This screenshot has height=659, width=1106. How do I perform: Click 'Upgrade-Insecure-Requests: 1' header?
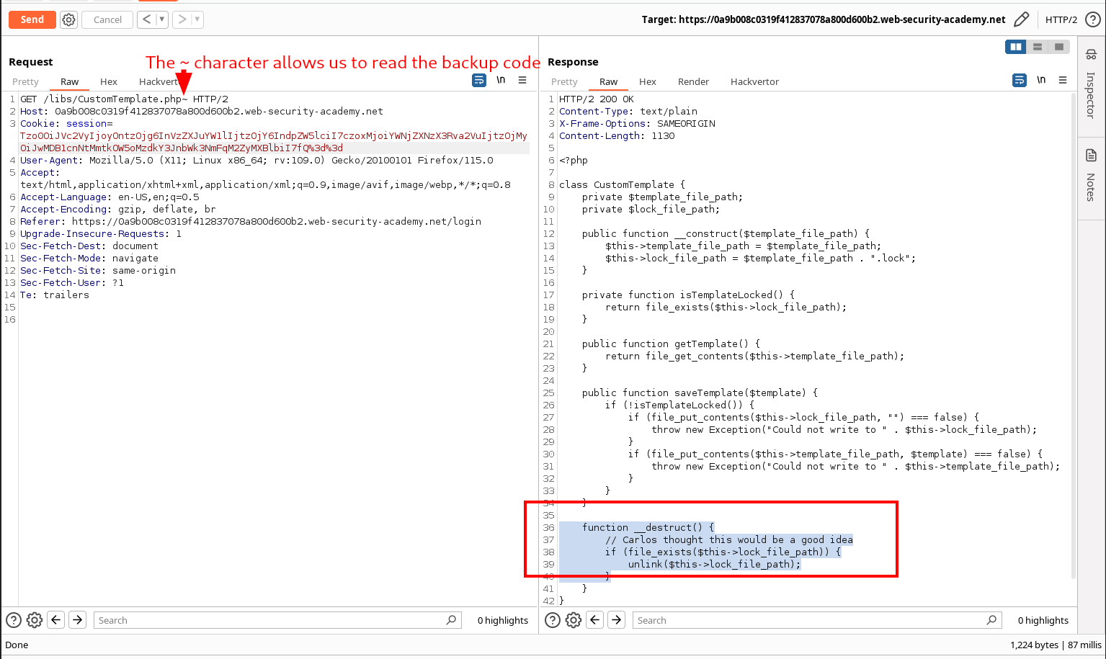(x=101, y=234)
